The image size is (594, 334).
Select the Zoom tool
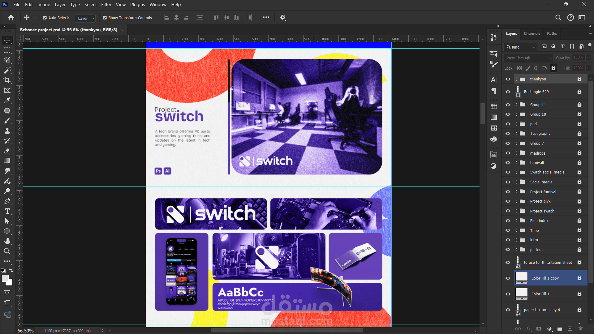7,251
